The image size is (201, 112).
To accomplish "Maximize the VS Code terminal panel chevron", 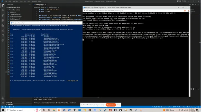I will tap(196, 89).
